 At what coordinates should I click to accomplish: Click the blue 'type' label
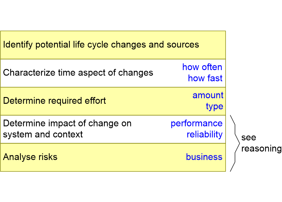(215, 107)
